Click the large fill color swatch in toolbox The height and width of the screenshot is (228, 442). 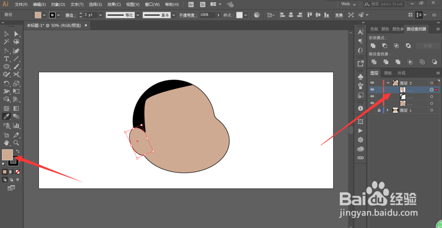click(8, 155)
